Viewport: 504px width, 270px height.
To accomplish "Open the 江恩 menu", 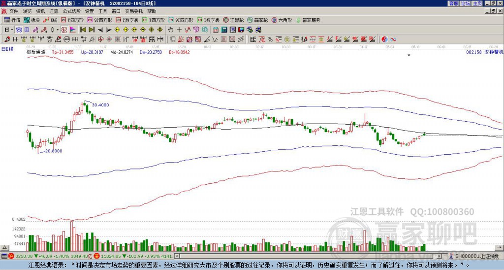I will point(54,11).
